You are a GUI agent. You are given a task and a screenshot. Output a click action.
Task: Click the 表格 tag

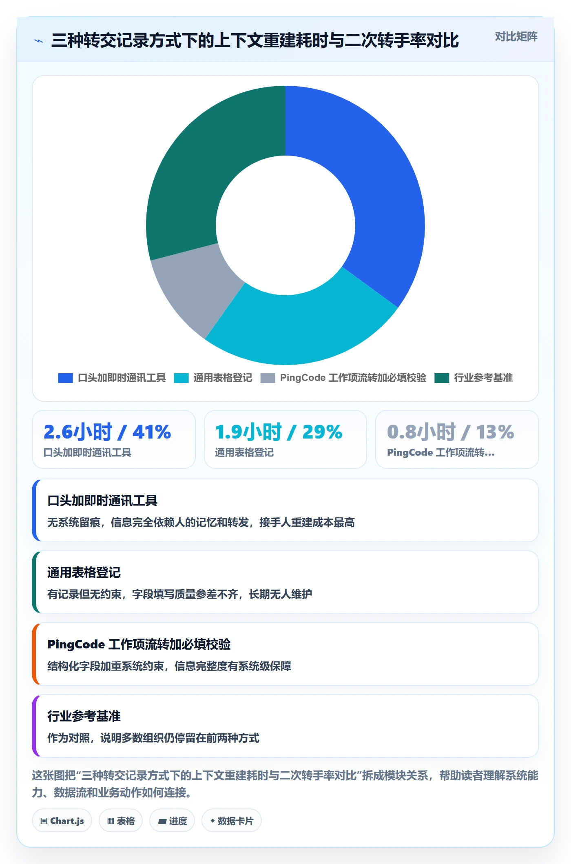[121, 821]
